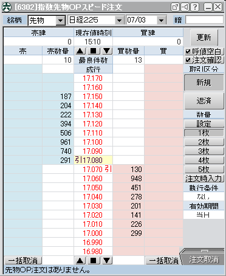The width and height of the screenshot is (226, 276).
Task: Click the highlighted price 引17,080
Action: click(93, 160)
